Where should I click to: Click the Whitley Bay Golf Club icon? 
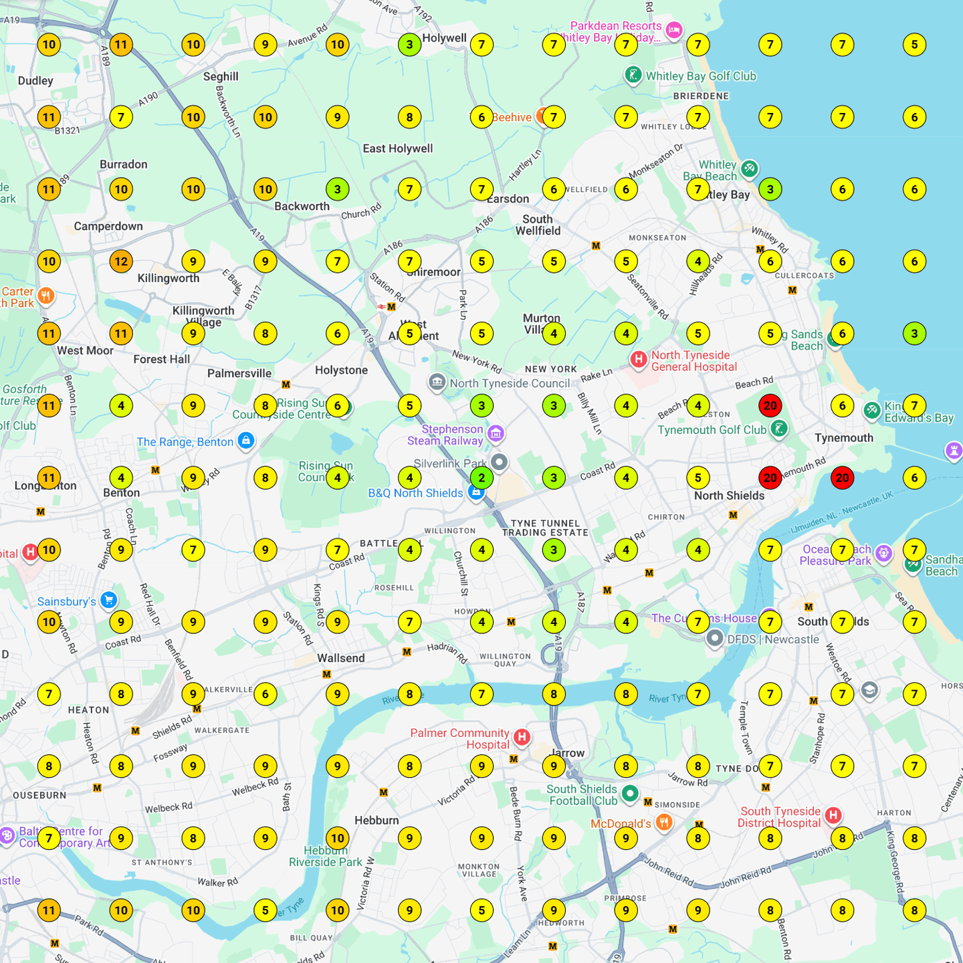(633, 75)
